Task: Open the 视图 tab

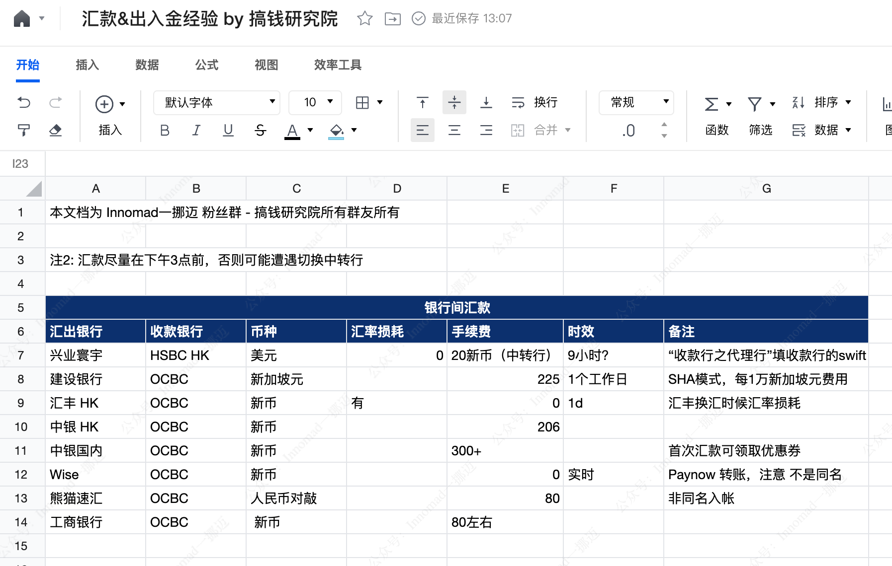Action: 267,65
